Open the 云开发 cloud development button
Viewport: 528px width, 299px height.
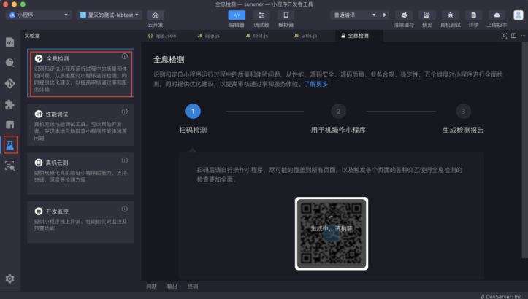pyautogui.click(x=156, y=15)
